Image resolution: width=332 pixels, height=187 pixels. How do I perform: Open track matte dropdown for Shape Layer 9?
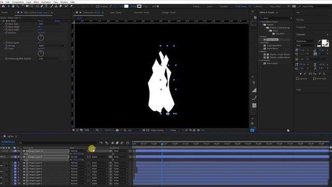(99, 157)
